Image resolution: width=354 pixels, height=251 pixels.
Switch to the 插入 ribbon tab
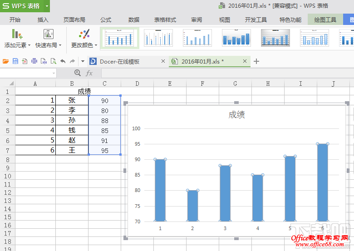point(43,20)
